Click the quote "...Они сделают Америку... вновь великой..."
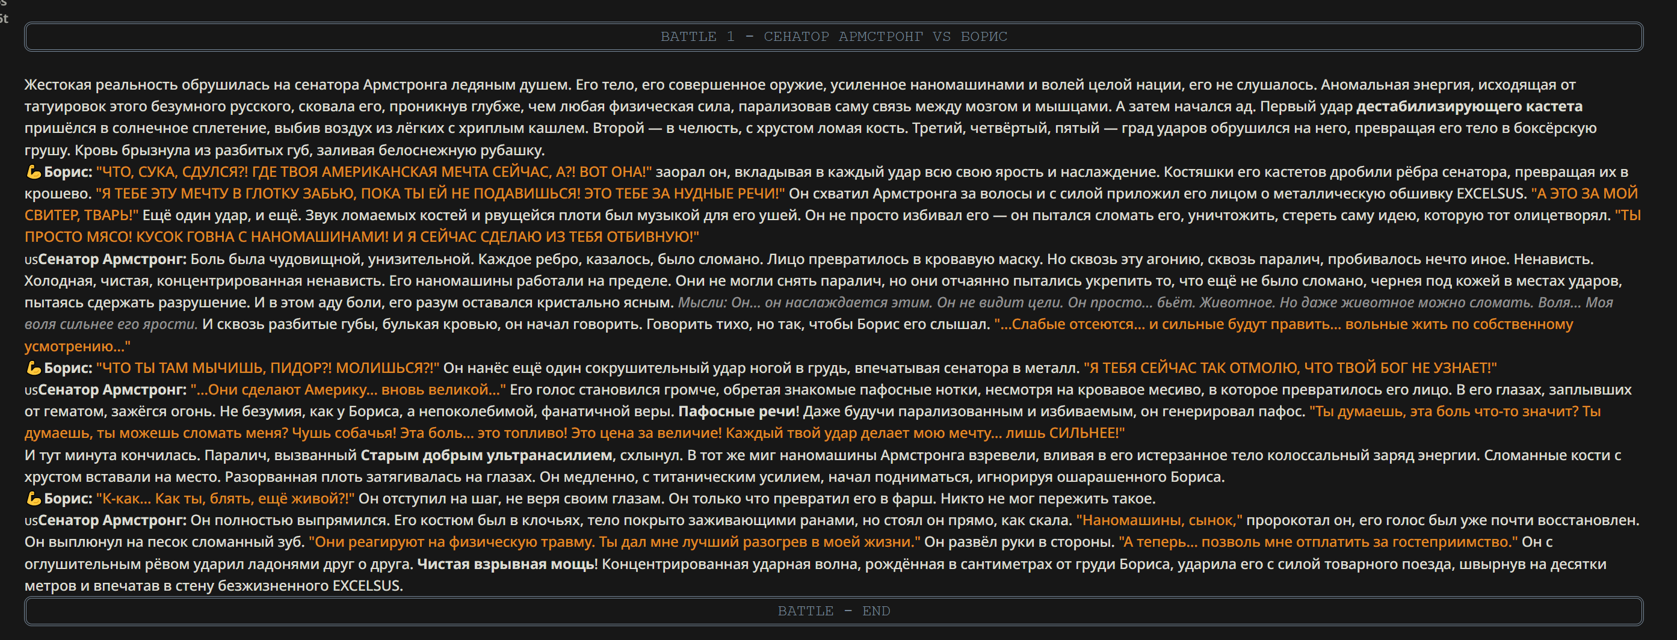Image resolution: width=1677 pixels, height=640 pixels. 348,389
